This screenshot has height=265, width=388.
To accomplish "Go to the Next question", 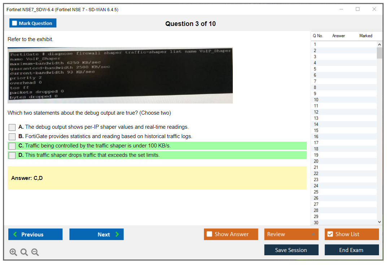I will click(x=96, y=234).
